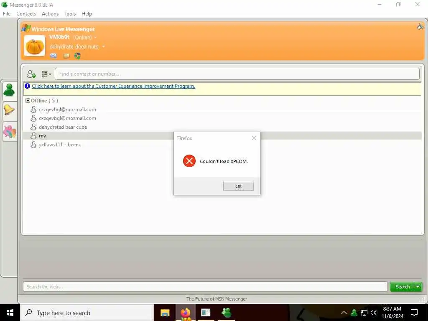This screenshot has height=321, width=428.
Task: Click the red error icon in Firefox dialog
Action: 189,161
